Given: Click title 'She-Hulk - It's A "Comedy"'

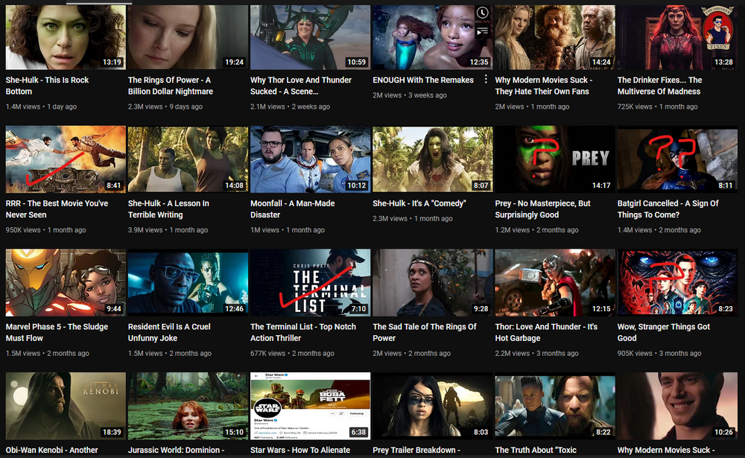Looking at the screenshot, I should [x=419, y=203].
